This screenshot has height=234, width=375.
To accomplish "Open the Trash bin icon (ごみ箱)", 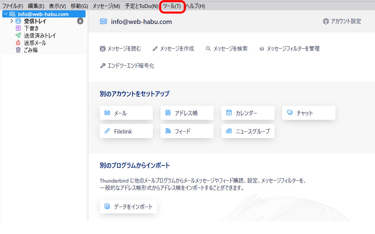I will (x=18, y=50).
